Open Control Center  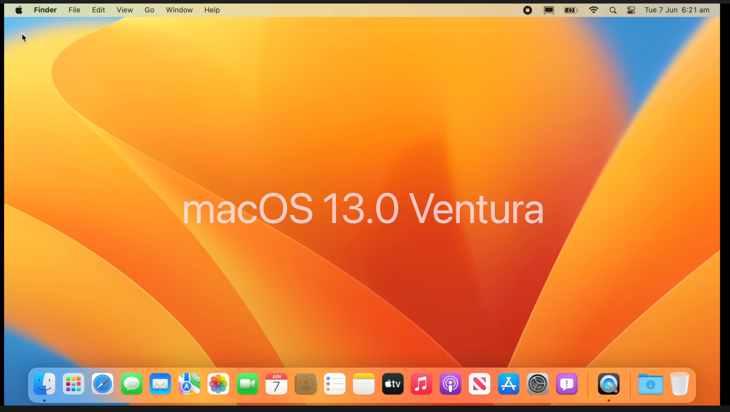pyautogui.click(x=631, y=10)
